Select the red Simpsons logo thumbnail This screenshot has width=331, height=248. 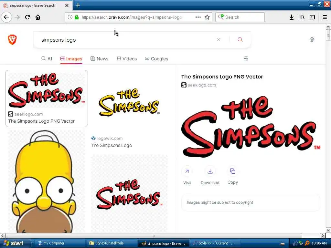47,90
